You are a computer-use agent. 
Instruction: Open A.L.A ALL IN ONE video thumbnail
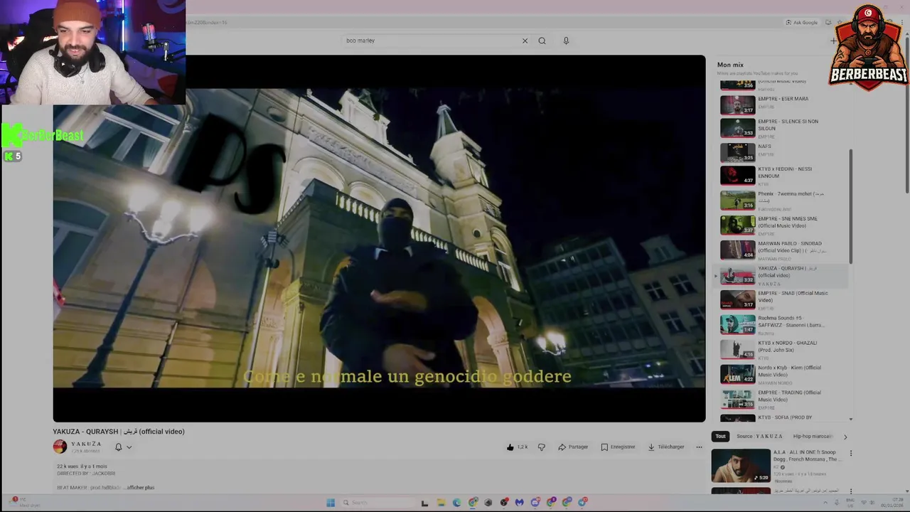tap(741, 465)
